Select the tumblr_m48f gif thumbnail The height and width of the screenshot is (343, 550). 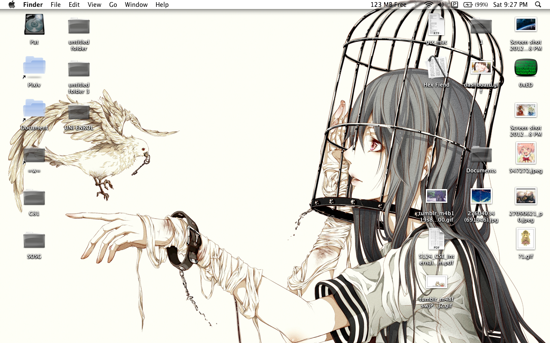437,282
